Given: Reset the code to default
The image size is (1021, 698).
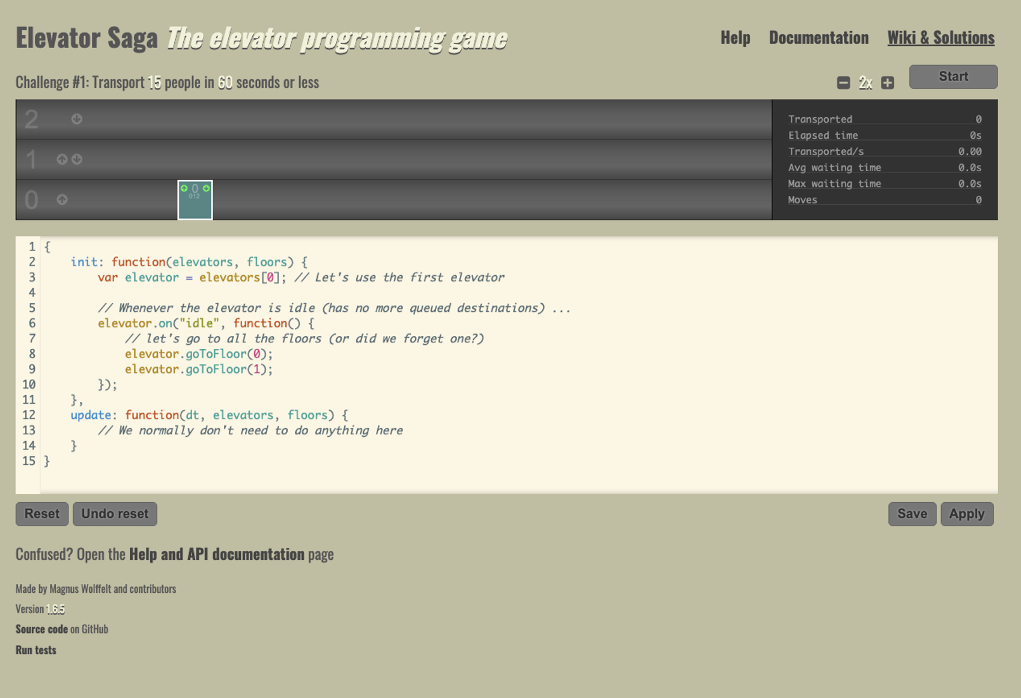Looking at the screenshot, I should [42, 514].
